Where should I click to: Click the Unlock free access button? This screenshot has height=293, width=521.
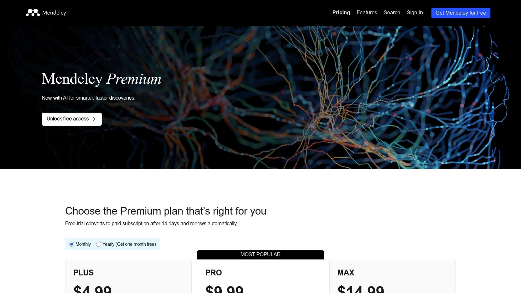(x=68, y=119)
